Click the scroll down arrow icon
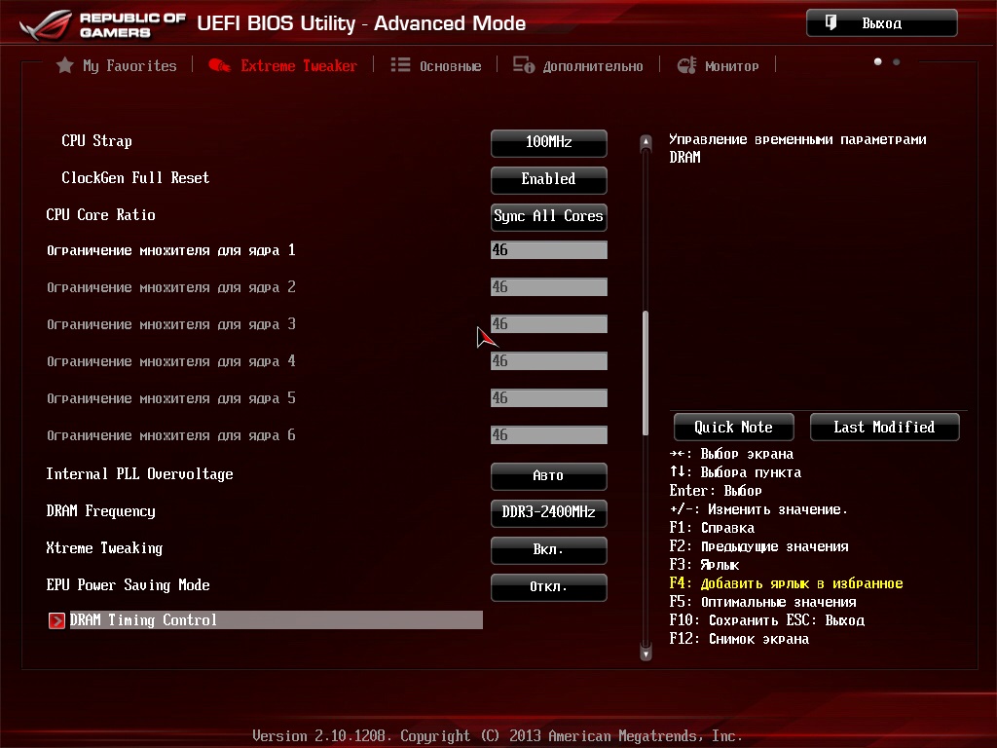 tap(645, 653)
